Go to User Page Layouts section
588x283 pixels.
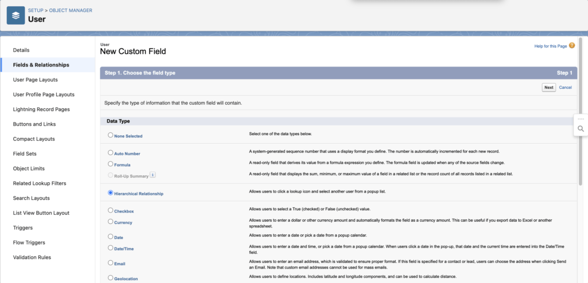(35, 80)
